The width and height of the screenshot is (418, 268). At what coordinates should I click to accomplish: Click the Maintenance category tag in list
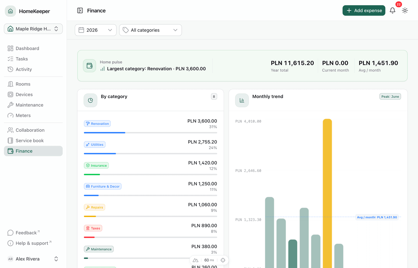point(99,249)
